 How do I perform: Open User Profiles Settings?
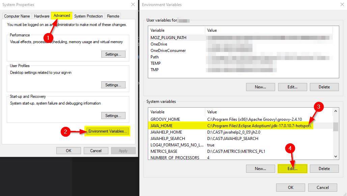tap(113, 85)
